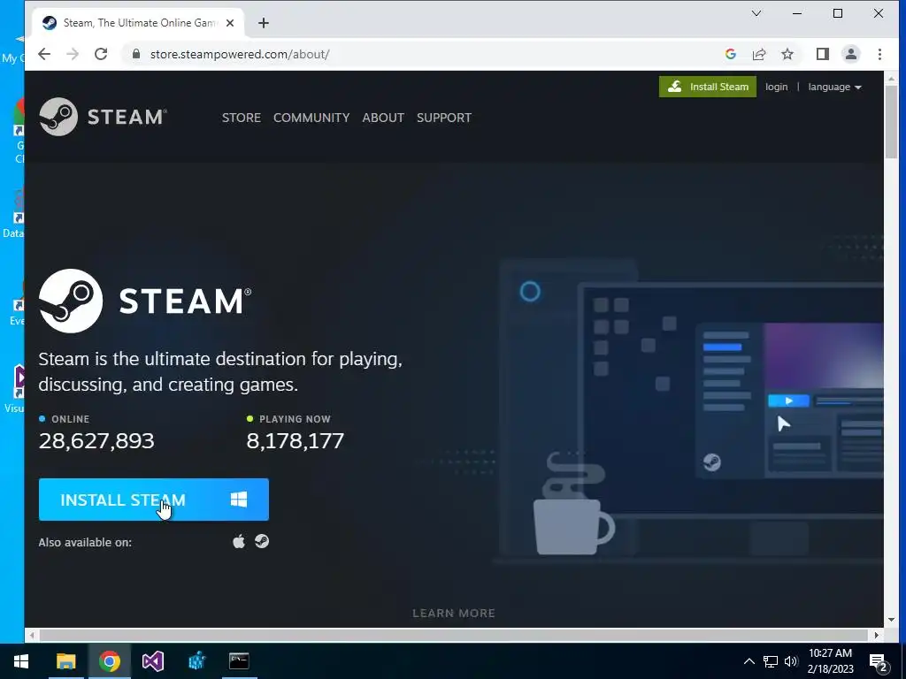Click the blue robot icon in the taskbar

196,661
